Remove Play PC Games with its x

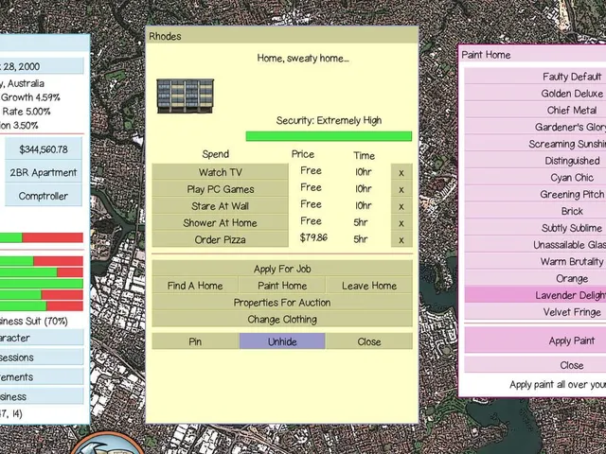tap(401, 189)
